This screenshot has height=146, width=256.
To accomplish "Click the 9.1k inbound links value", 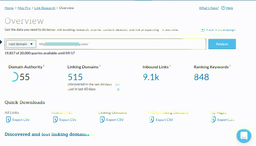I will tap(151, 77).
